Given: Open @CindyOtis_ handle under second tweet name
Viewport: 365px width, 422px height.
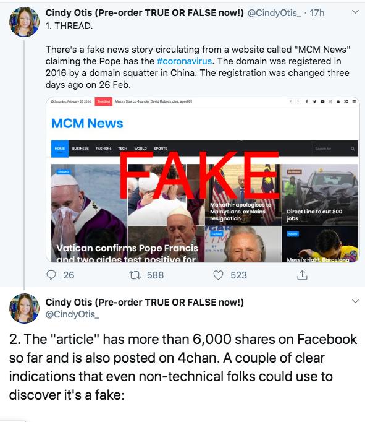Looking at the screenshot, I should click(72, 314).
